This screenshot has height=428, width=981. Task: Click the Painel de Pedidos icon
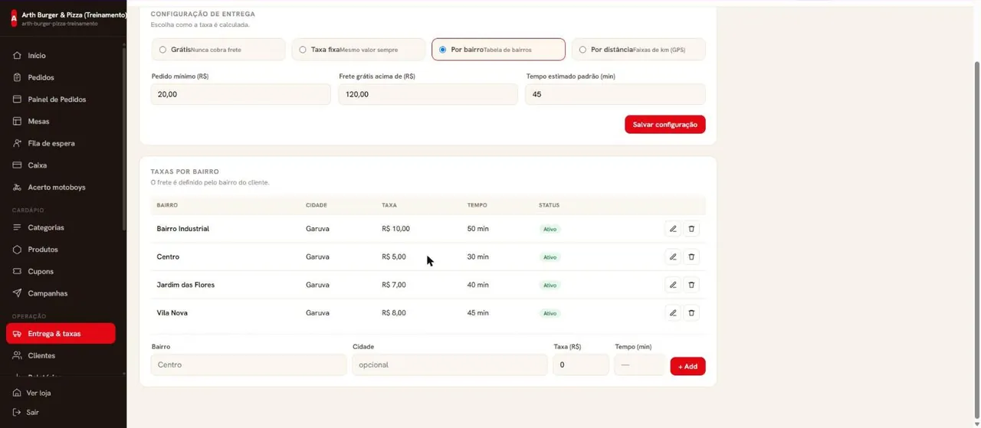point(17,100)
